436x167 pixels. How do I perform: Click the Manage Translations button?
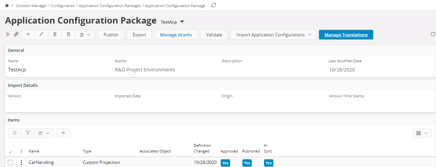346,35
